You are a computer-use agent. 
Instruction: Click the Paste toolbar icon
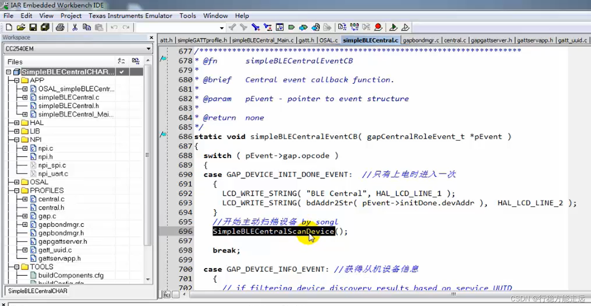tap(99, 27)
